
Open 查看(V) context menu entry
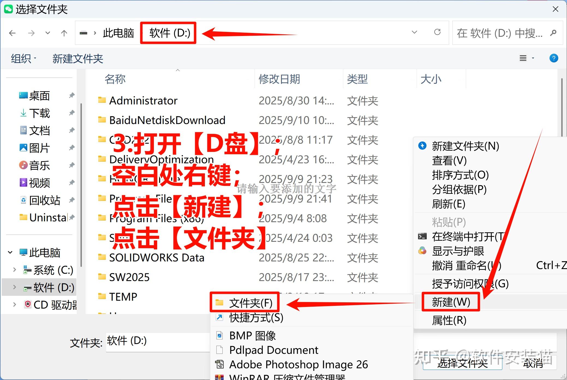449,161
